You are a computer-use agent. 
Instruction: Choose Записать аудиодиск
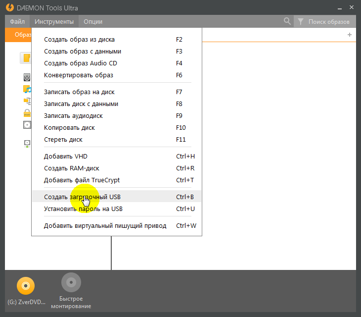pos(117,116)
